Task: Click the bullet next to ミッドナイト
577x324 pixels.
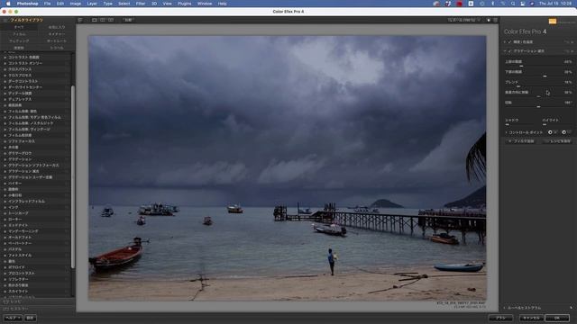Action: tap(5, 225)
